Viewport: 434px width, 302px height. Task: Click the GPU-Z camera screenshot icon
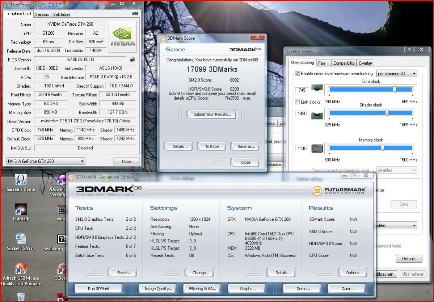click(x=135, y=13)
